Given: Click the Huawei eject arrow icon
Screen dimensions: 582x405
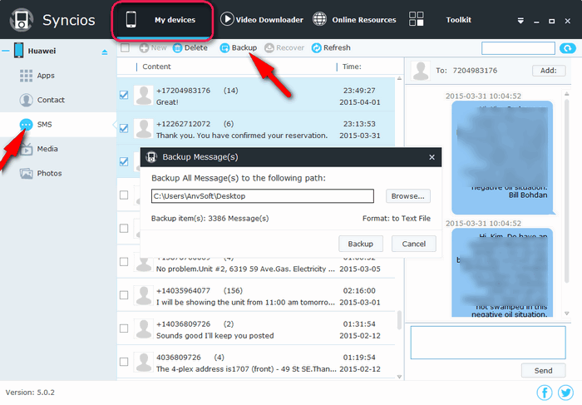Looking at the screenshot, I should pos(105,52).
